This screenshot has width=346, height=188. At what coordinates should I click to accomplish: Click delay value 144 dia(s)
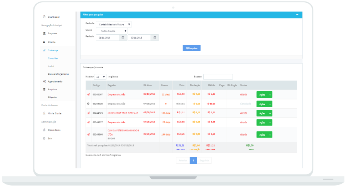point(166,134)
